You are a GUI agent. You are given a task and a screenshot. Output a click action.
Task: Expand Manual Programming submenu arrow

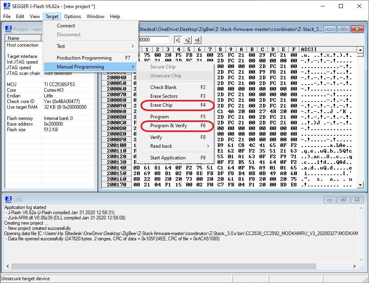pyautogui.click(x=133, y=67)
